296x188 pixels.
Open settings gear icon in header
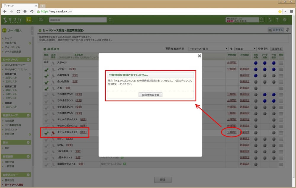point(285,20)
